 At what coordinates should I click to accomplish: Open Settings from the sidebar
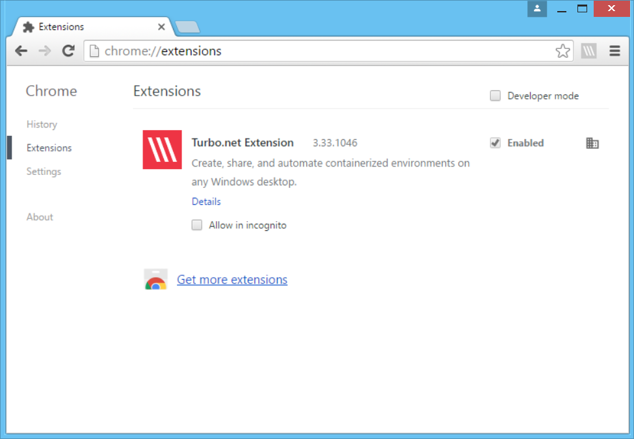(44, 171)
